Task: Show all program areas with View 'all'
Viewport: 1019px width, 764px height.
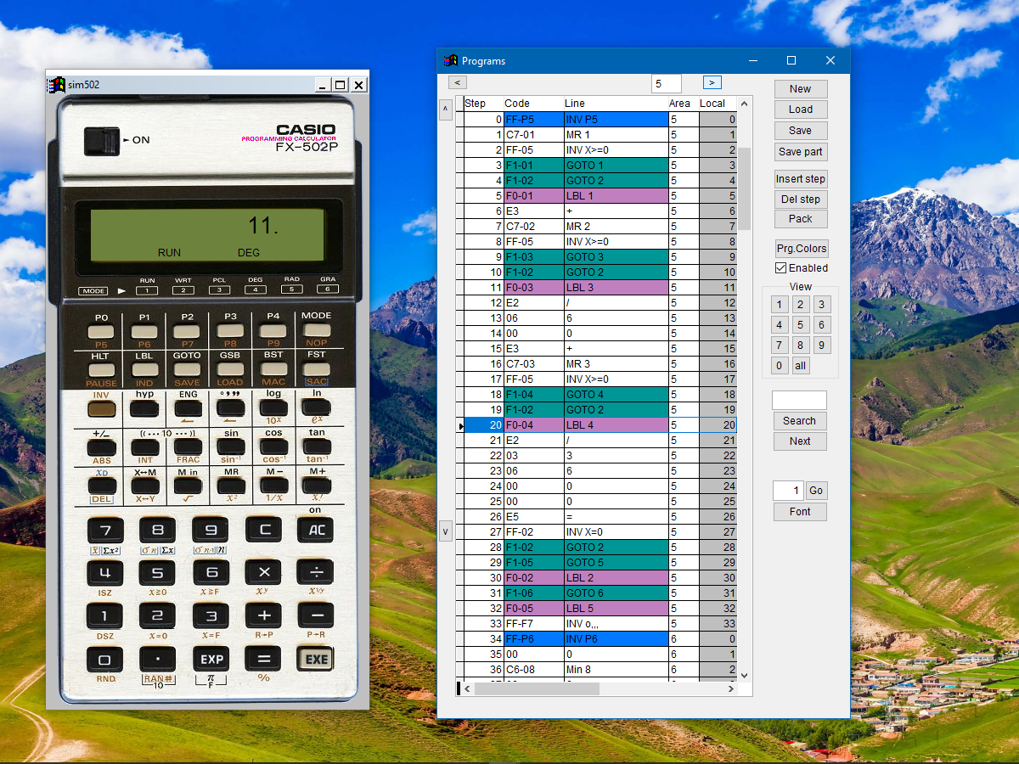Action: [800, 366]
